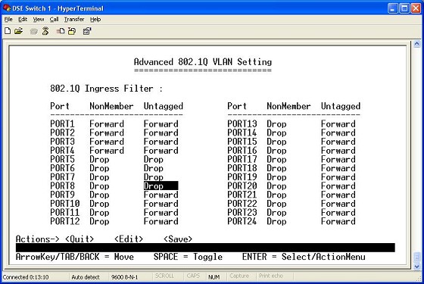Click the Connected 0:13:10 status entry
The height and width of the screenshot is (284, 424).
26,277
